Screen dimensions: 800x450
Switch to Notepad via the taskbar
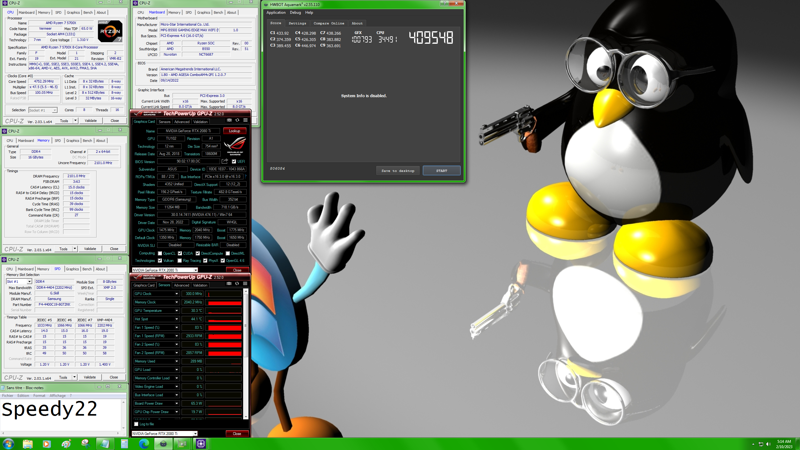click(105, 444)
